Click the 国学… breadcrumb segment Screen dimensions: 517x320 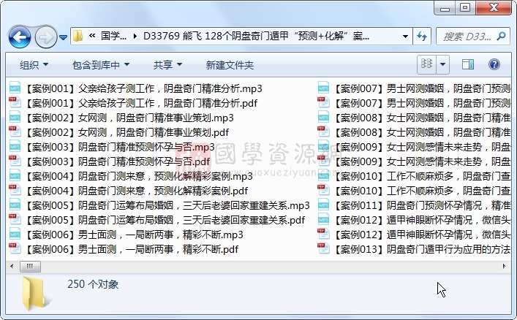tap(114, 36)
